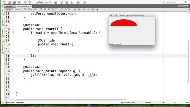This screenshot has width=190, height=107.
Task: Toggle Rectangular Selection icon
Action: [x=57, y=9]
